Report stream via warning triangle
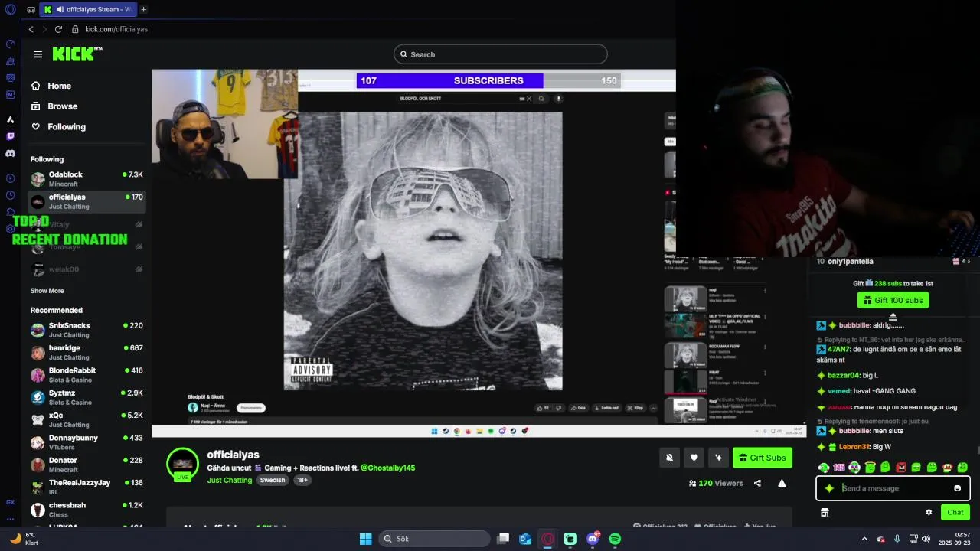 (x=782, y=484)
